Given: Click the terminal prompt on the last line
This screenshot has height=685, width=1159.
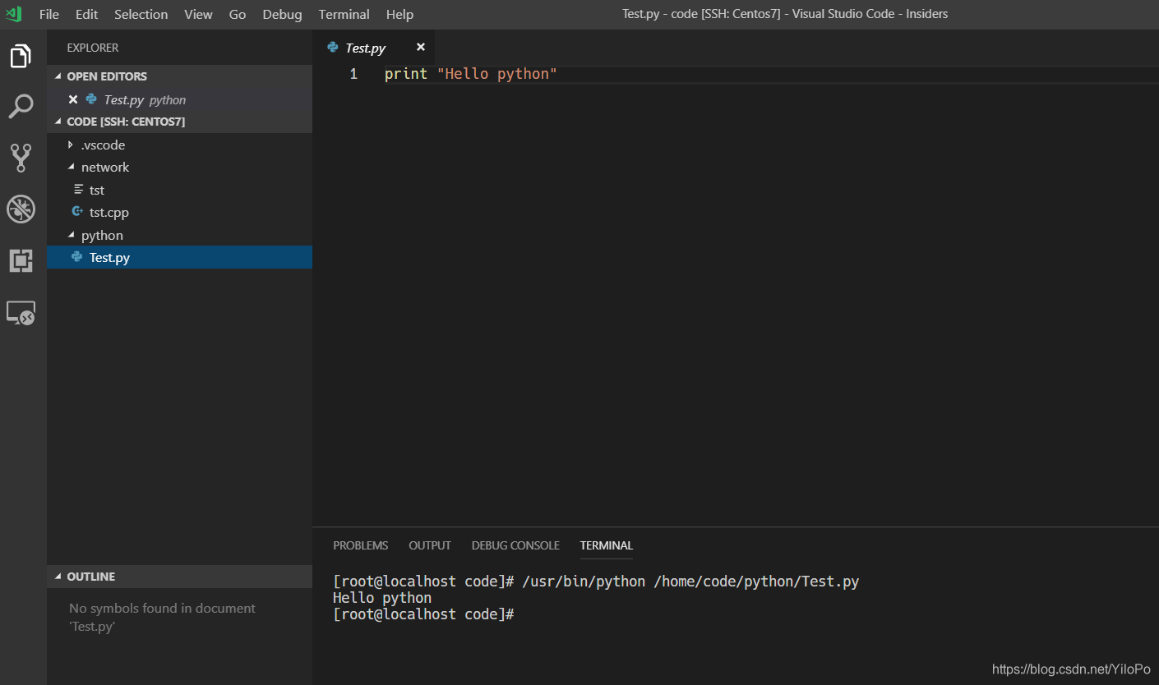Looking at the screenshot, I should click(x=423, y=614).
